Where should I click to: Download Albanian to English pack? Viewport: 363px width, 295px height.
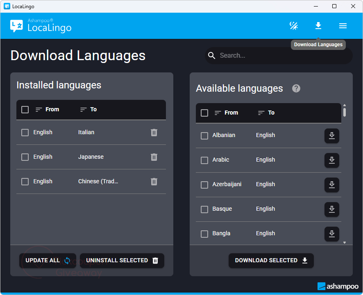(x=332, y=136)
